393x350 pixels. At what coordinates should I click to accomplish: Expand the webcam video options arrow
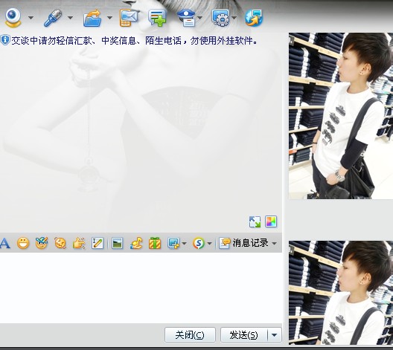[31, 18]
